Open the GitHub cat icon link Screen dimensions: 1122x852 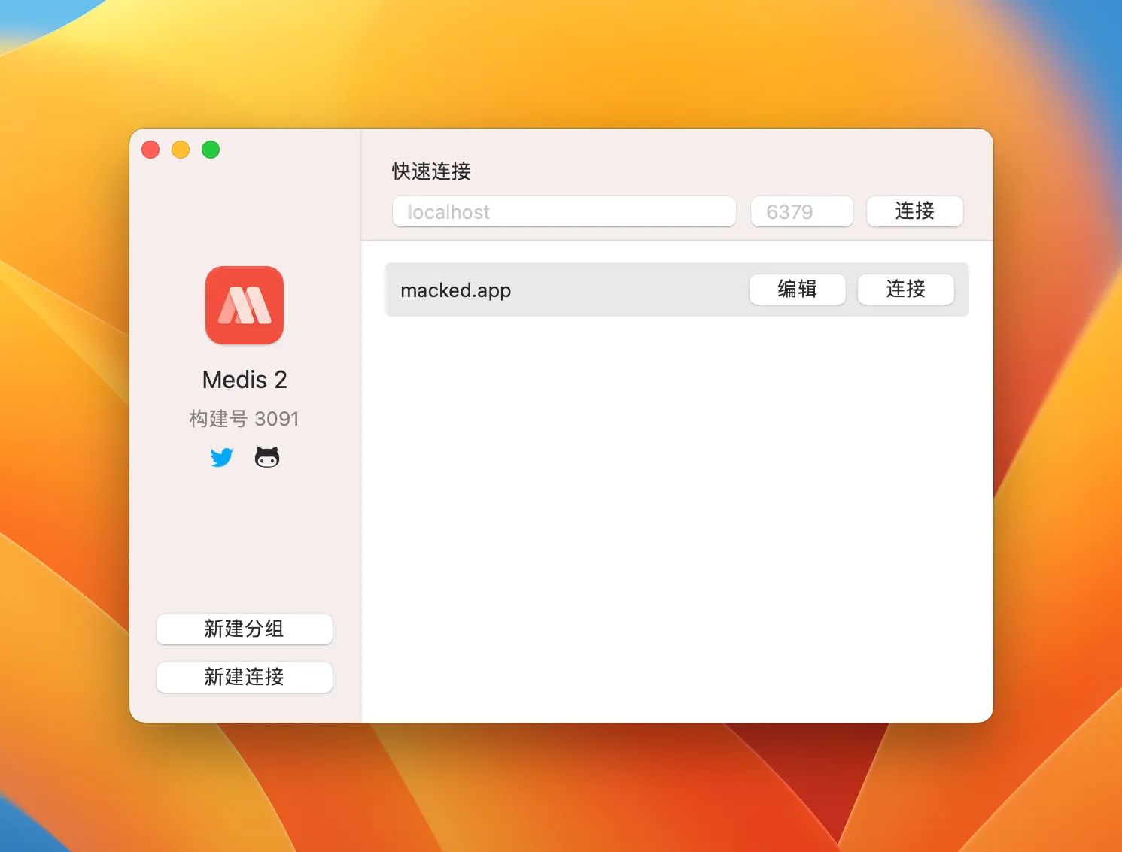coord(267,457)
